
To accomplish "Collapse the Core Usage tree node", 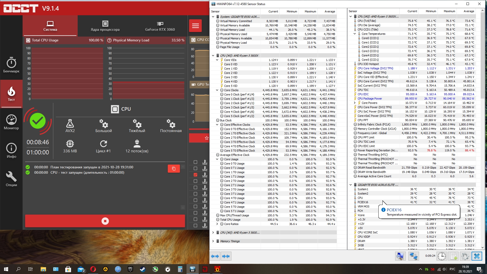I will tap(217, 159).
